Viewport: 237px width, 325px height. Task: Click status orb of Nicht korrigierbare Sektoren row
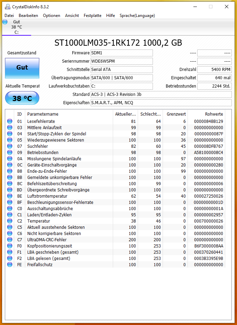(10, 233)
